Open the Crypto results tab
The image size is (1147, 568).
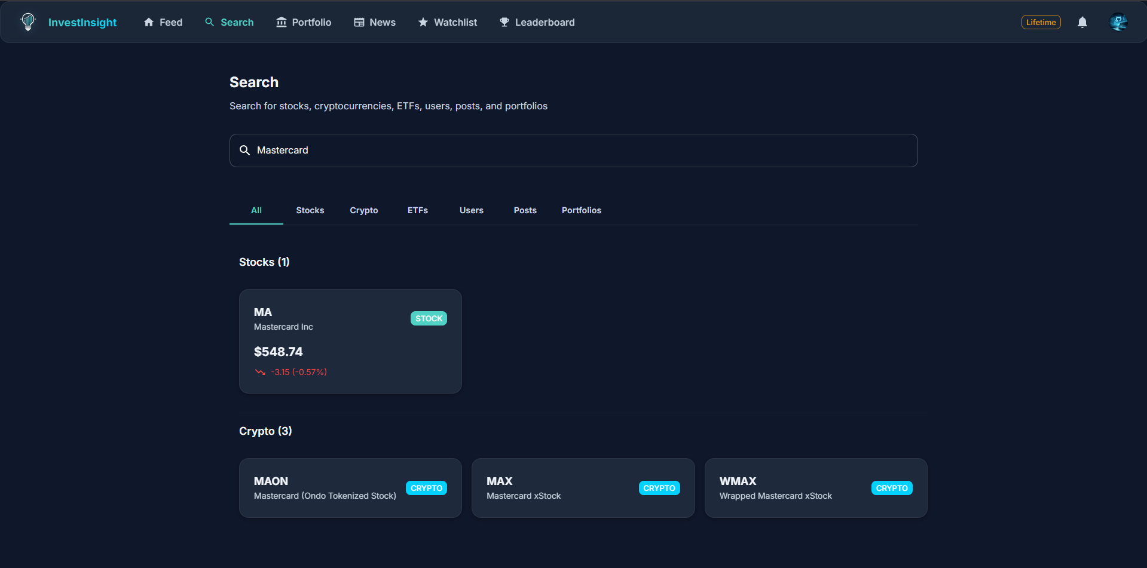click(x=363, y=210)
